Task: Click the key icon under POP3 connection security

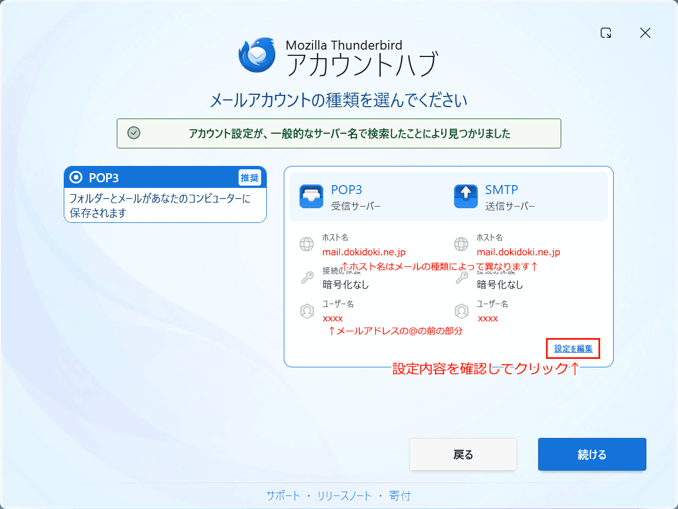Action: pyautogui.click(x=306, y=278)
